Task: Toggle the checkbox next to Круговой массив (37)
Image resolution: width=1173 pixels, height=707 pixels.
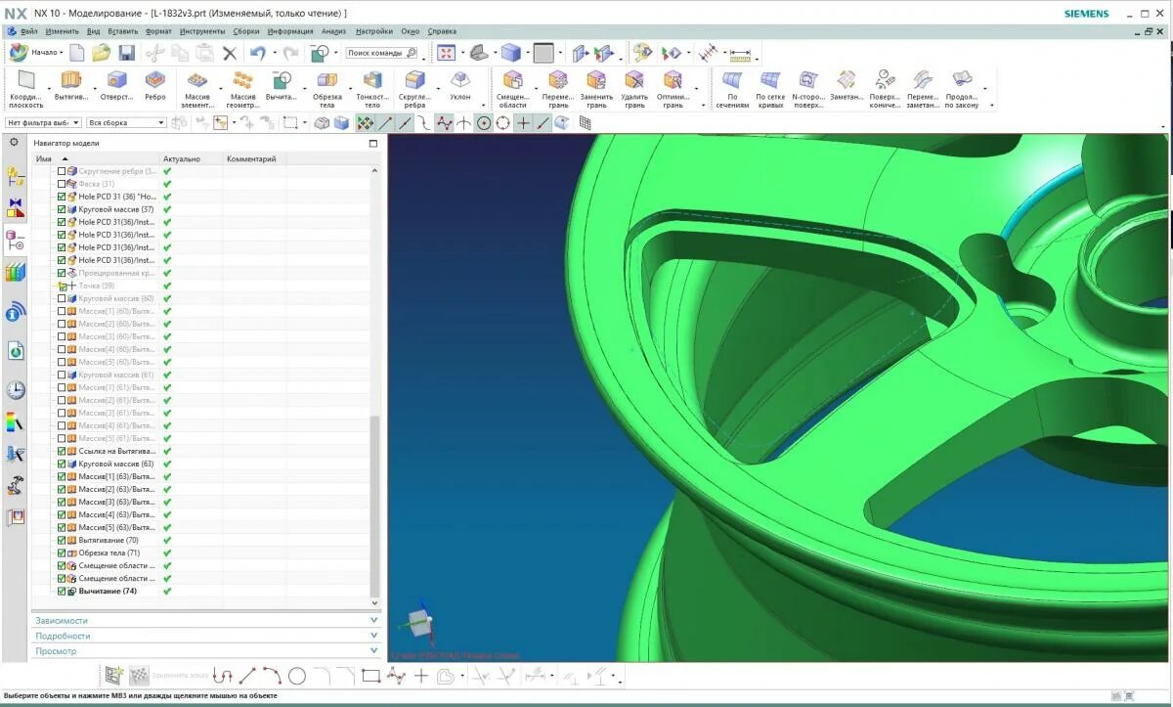Action: (x=61, y=208)
